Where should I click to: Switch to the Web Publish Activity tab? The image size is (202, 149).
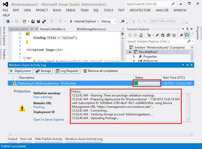48,139
